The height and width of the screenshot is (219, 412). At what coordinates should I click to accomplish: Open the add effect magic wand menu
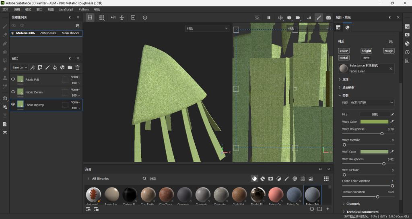pyautogui.click(x=32, y=68)
